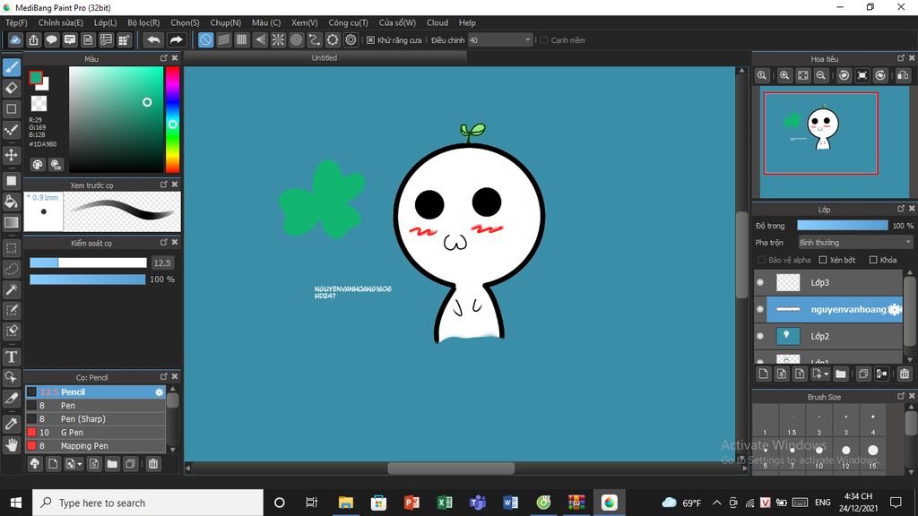Delete the layer with the Layer panel trash icon

point(905,374)
